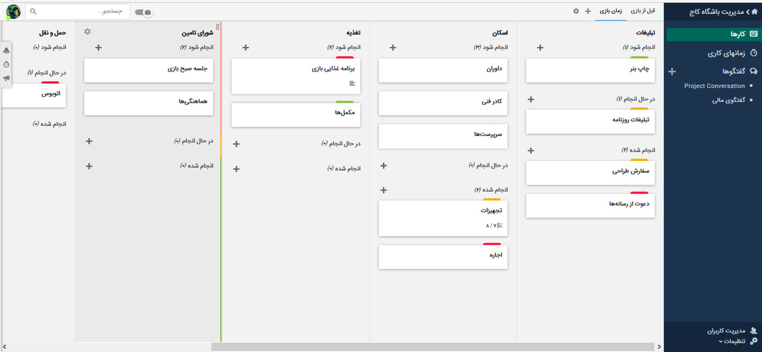Click the حمل و نقل column title

click(x=52, y=32)
